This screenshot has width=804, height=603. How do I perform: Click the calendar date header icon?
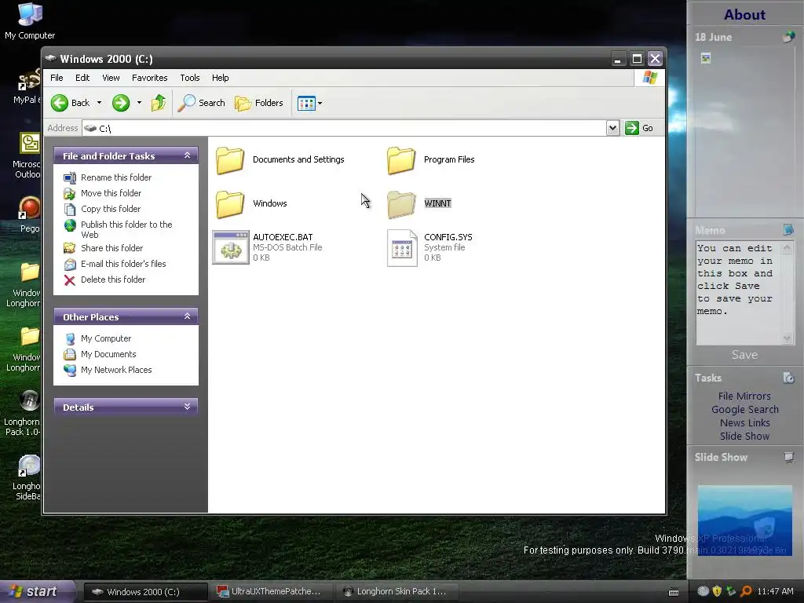point(788,37)
